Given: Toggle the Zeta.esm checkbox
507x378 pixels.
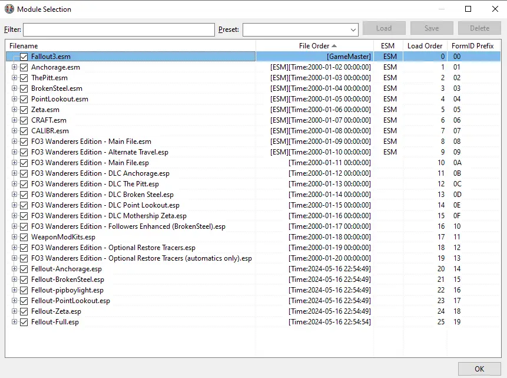Looking at the screenshot, I should [x=24, y=110].
